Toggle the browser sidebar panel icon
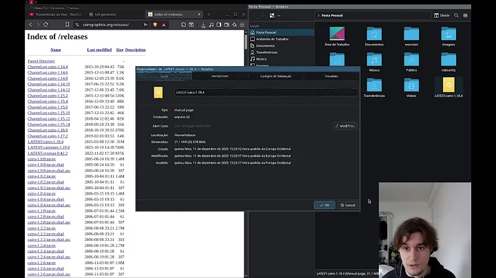Screen dimensions: 496x278 coord(219,25)
